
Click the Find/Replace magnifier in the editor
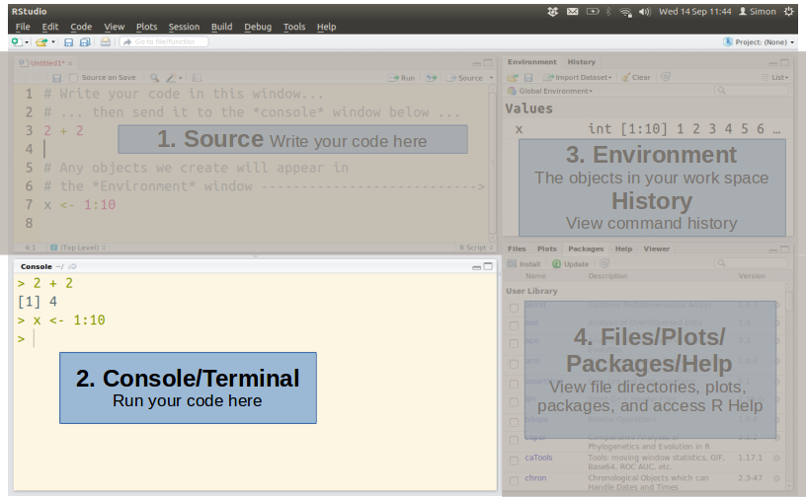coord(154,78)
